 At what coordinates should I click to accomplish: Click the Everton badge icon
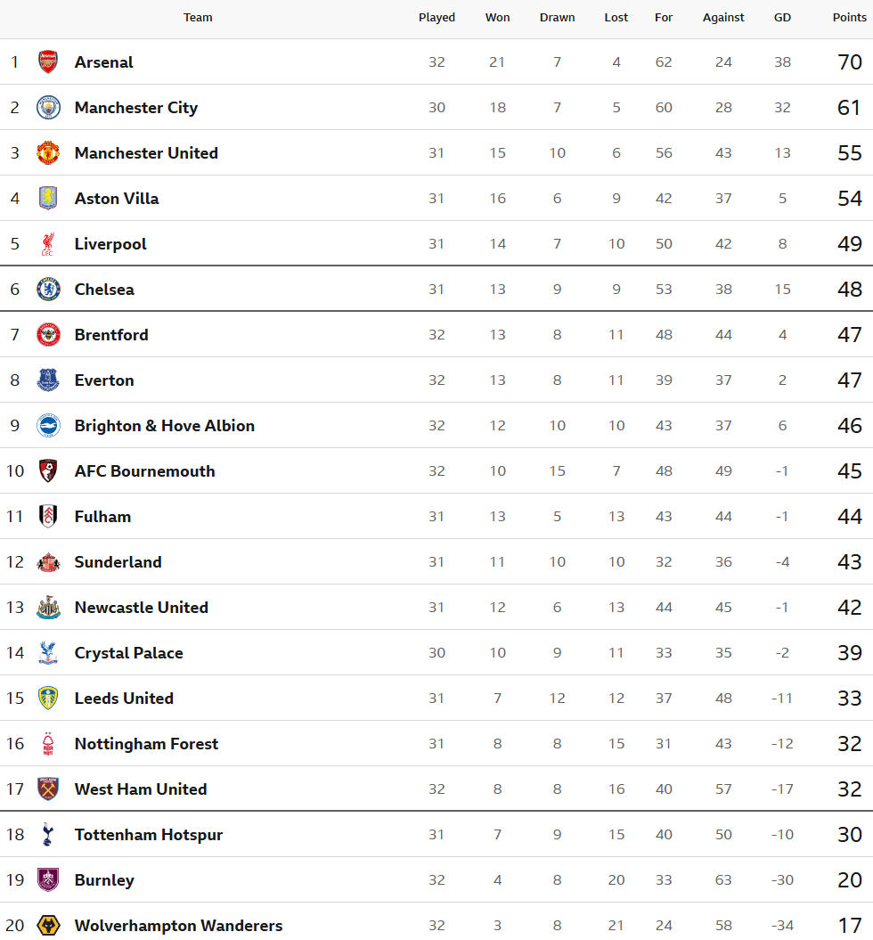click(x=48, y=380)
